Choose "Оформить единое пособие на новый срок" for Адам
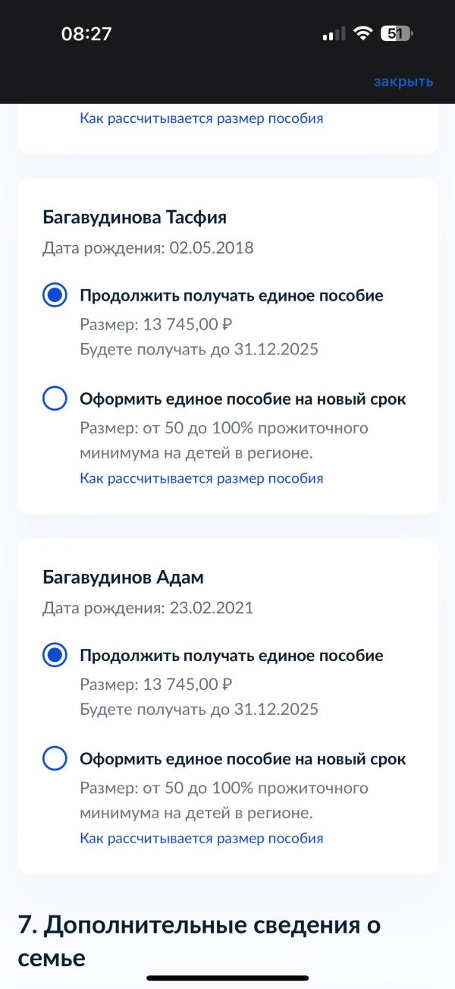This screenshot has width=455, height=989. pos(55,758)
